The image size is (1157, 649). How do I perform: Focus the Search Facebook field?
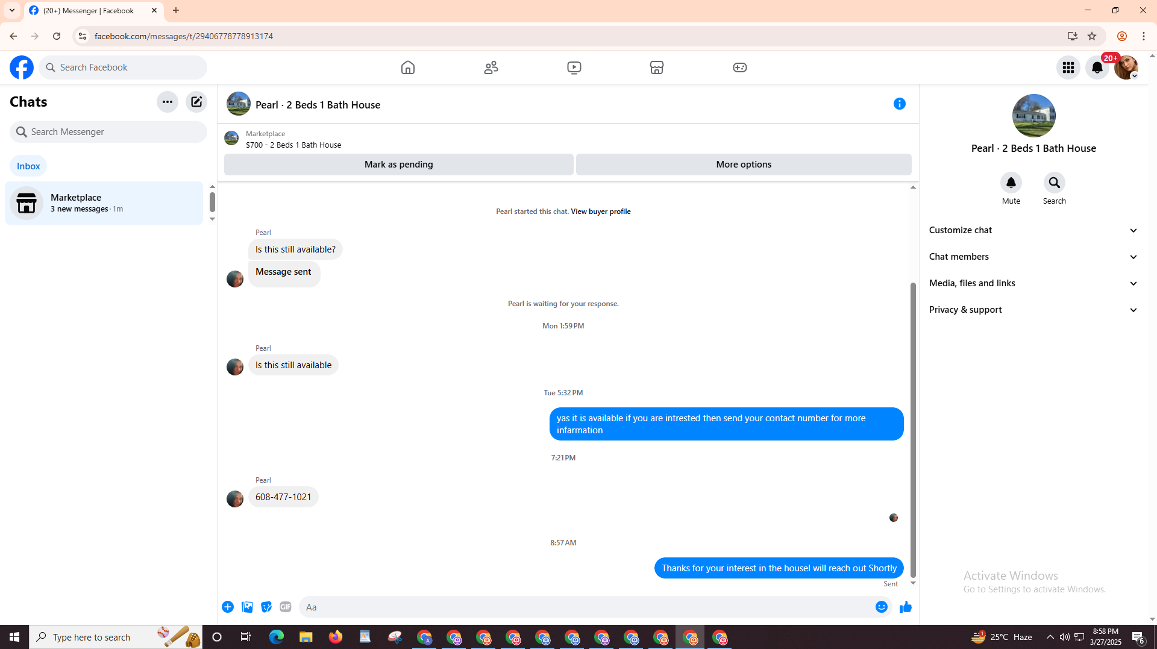click(123, 67)
